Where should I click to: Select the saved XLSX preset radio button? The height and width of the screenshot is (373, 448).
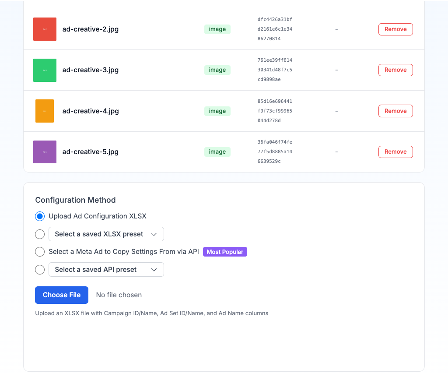click(x=40, y=234)
